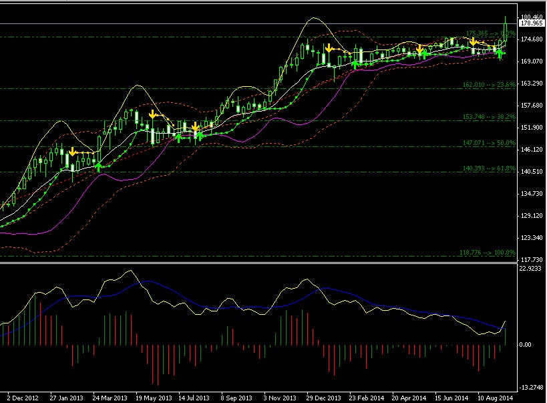The height and width of the screenshot is (403, 547).
Task: Click the 29 Dec 2013 date label
Action: (323, 398)
